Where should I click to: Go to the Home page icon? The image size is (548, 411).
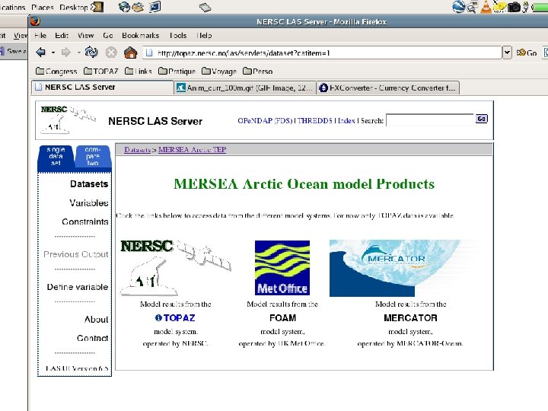coord(130,53)
